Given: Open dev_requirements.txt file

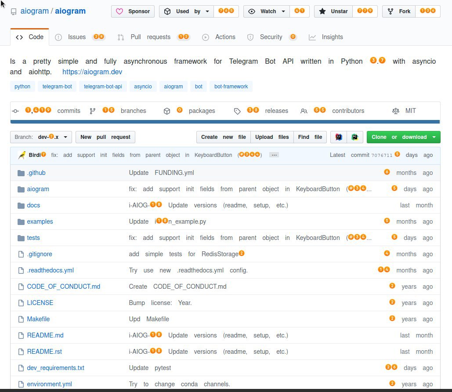Looking at the screenshot, I should pos(56,368).
